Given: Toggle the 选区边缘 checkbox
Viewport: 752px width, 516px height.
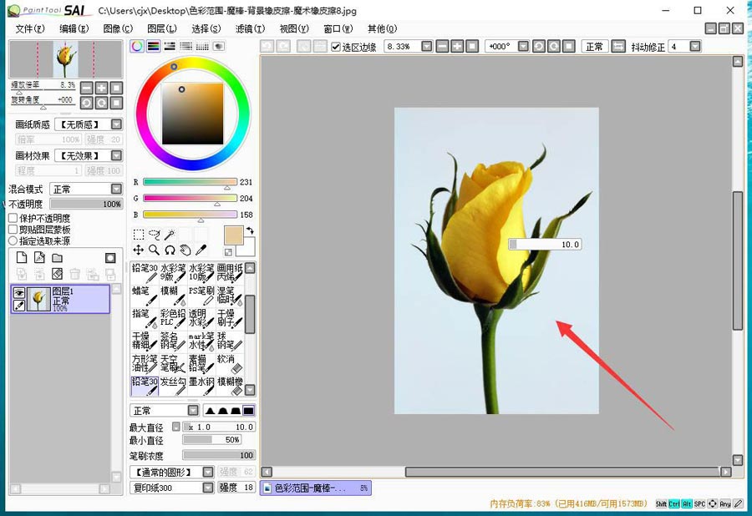Looking at the screenshot, I should (x=336, y=47).
